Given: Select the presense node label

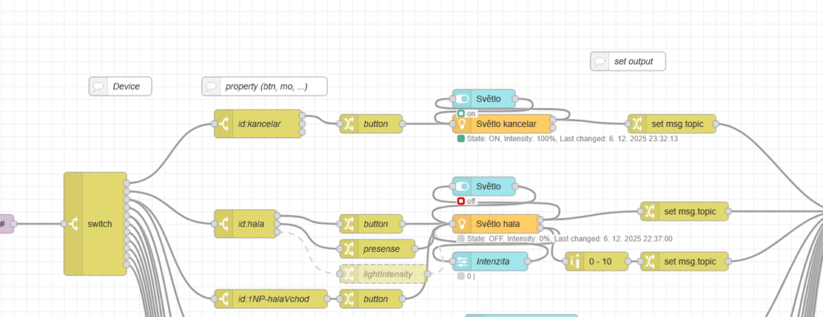Looking at the screenshot, I should (x=381, y=249).
